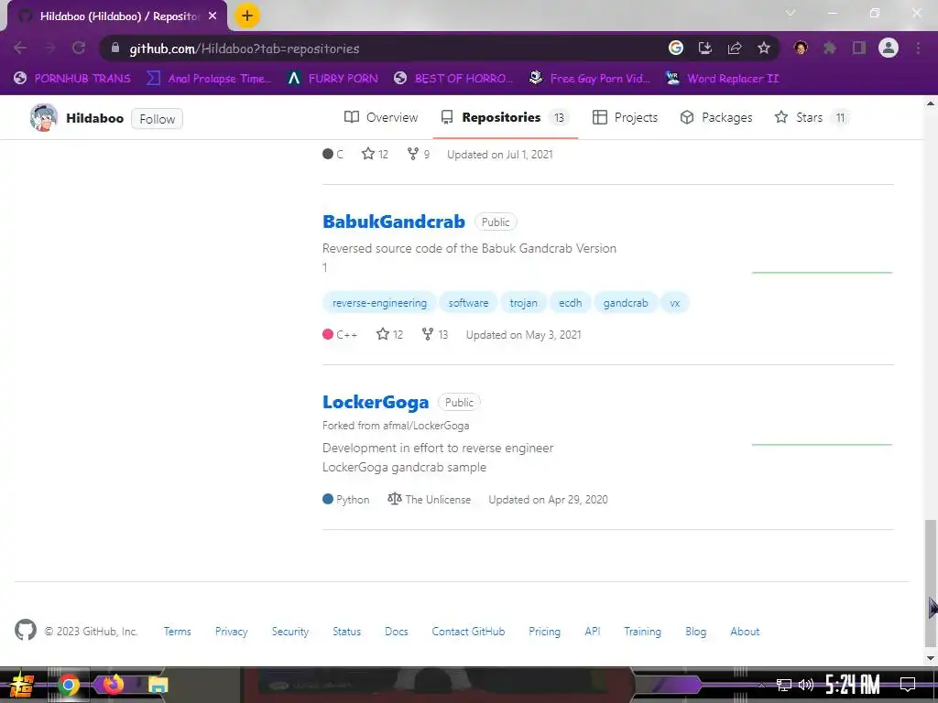Open the About footer link
The height and width of the screenshot is (703, 938).
point(745,632)
